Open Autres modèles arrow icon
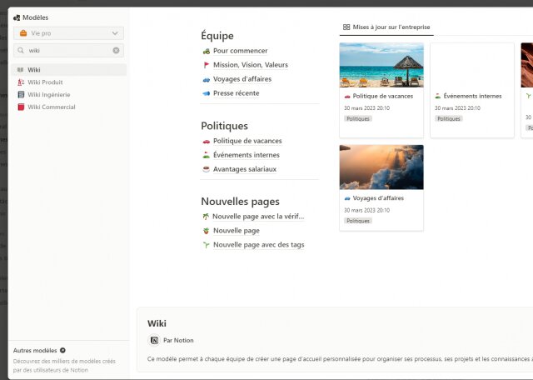The width and height of the screenshot is (533, 380). [x=62, y=350]
